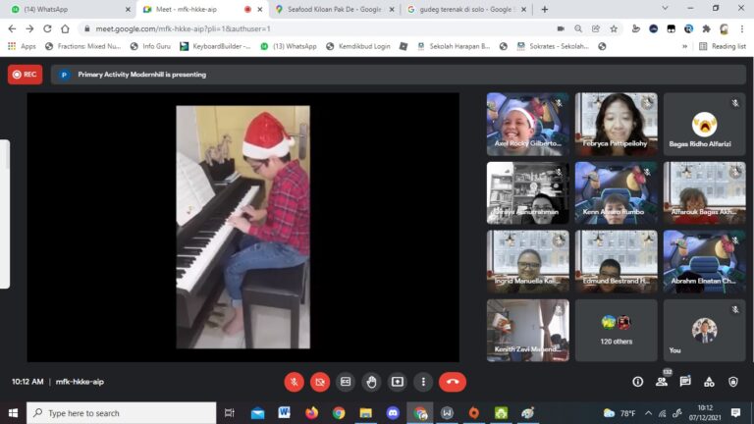
Task: Toggle captions button in Meet toolbar
Action: click(346, 382)
